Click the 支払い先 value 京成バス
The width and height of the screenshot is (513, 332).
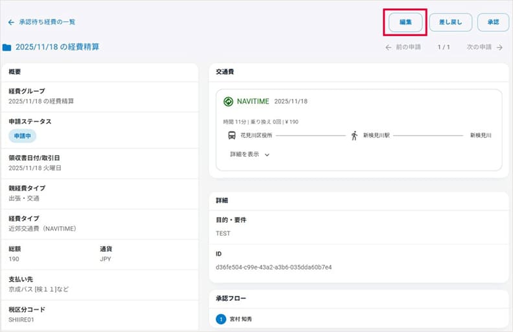pyautogui.click(x=39, y=289)
